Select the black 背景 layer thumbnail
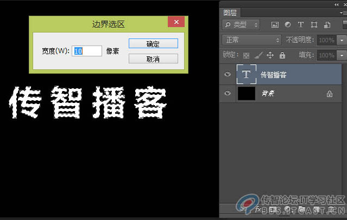The width and height of the screenshot is (347, 220). coord(247,93)
